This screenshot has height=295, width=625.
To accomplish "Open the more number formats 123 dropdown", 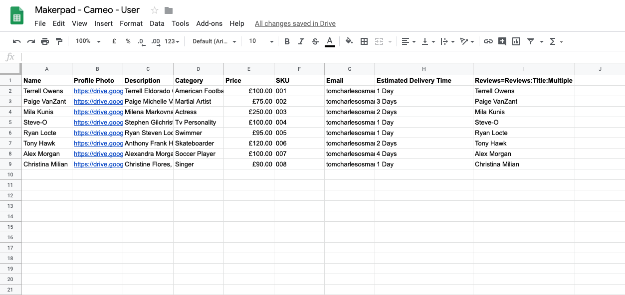I will (x=172, y=41).
